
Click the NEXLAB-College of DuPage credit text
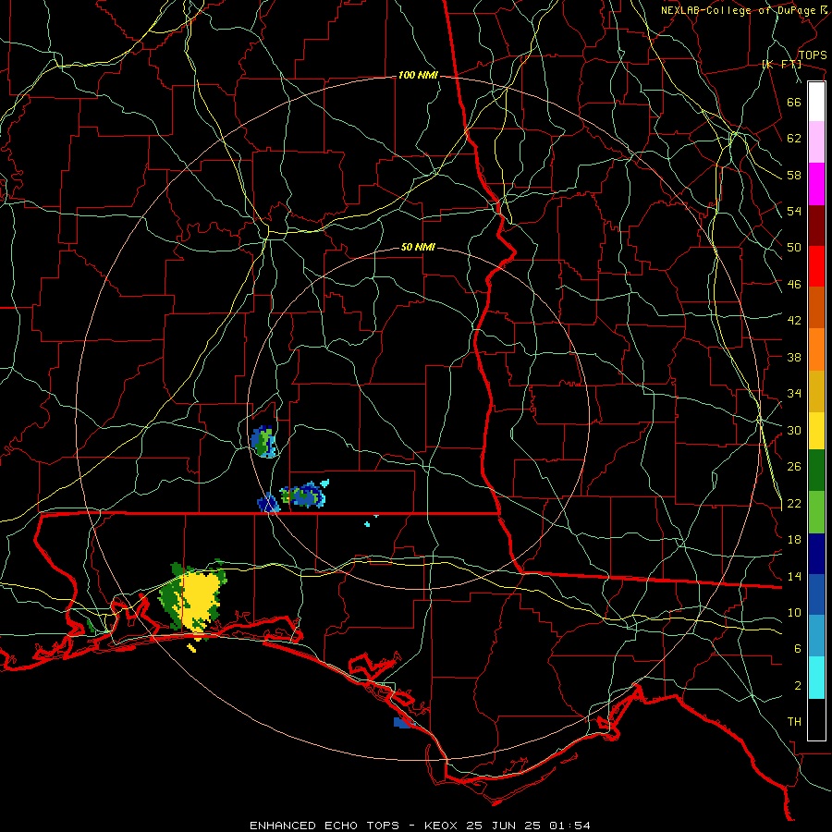(743, 10)
